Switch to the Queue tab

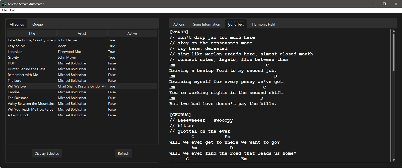tap(37, 24)
